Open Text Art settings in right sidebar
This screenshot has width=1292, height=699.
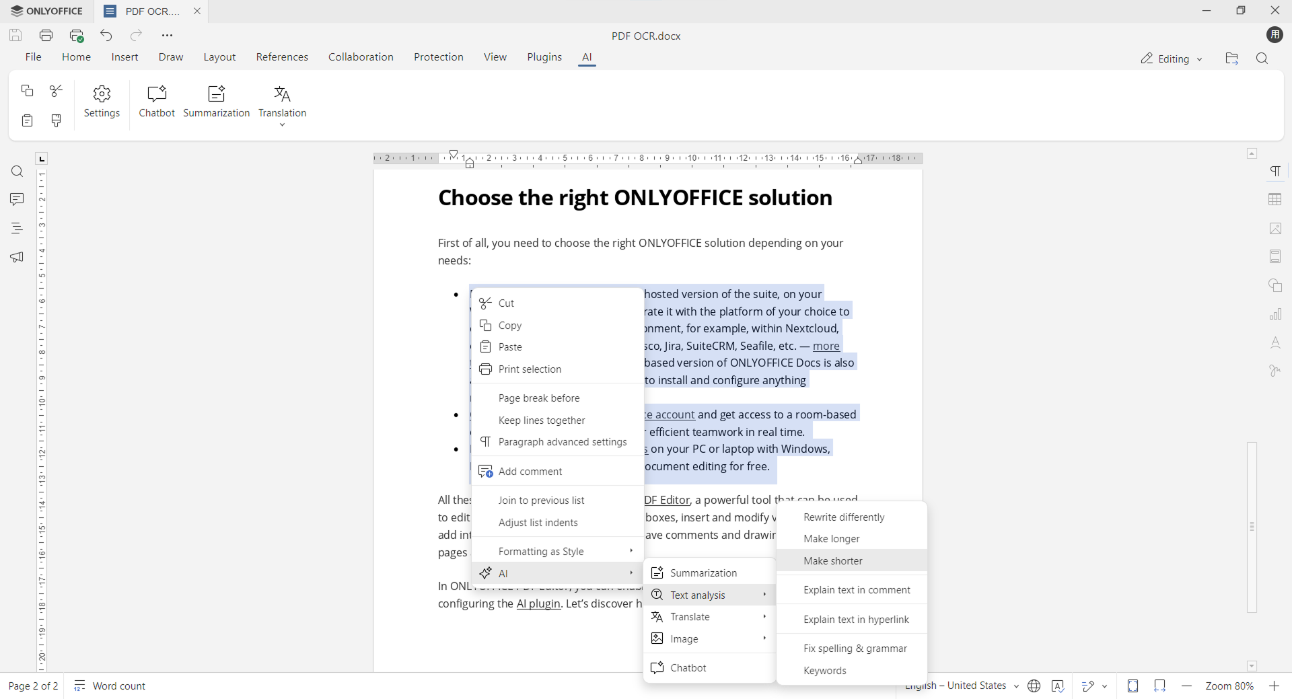(x=1275, y=342)
